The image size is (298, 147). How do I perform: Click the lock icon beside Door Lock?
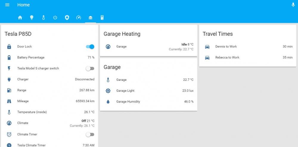9,47
